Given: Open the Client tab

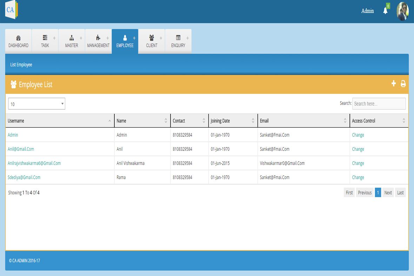Looking at the screenshot, I should tap(152, 41).
